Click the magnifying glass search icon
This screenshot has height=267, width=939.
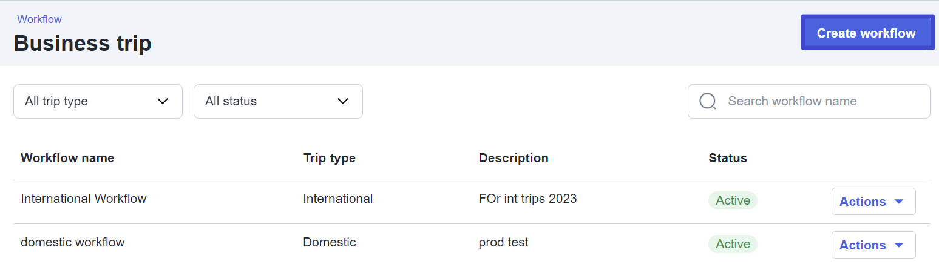point(708,101)
